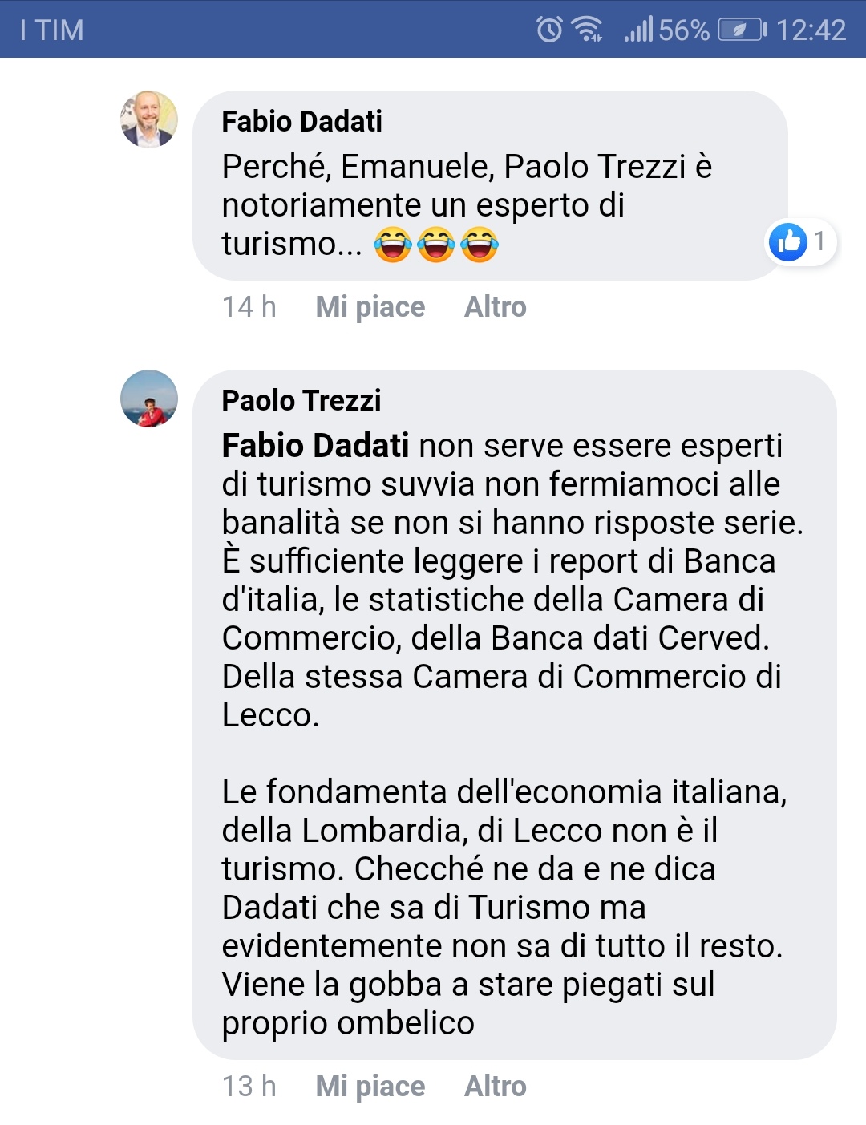Tap the laughing emojis in Fabio's comment
Image resolution: width=866 pixels, height=1125 pixels.
point(436,244)
